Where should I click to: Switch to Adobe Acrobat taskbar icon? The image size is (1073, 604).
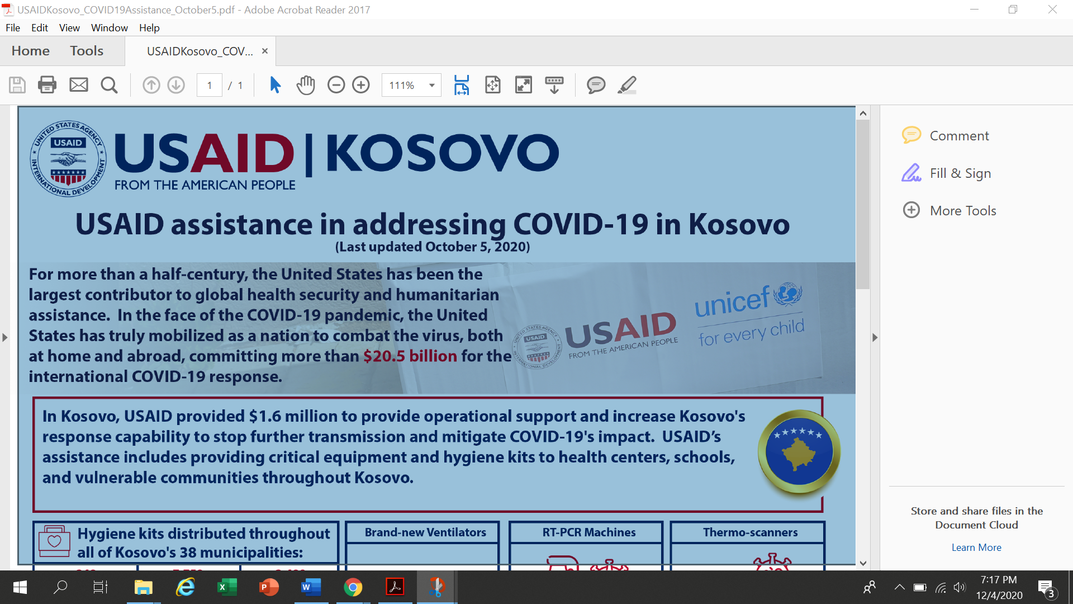(395, 587)
